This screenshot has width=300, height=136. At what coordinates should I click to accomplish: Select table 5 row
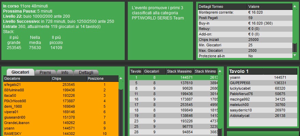[x=174, y=83]
